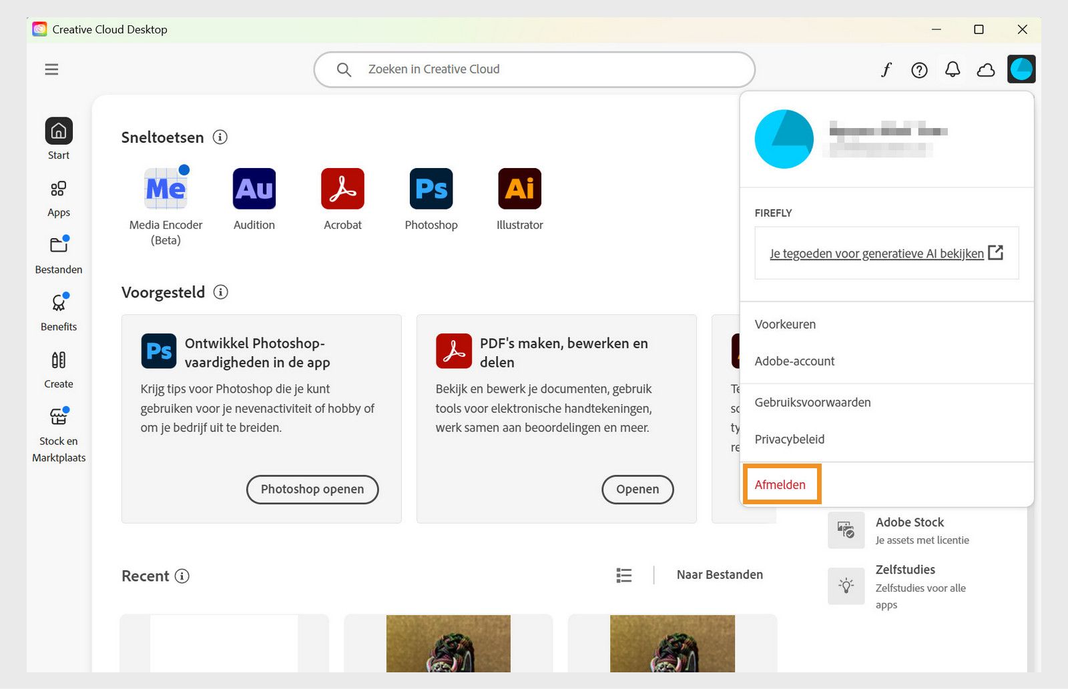Open notifications bell
The height and width of the screenshot is (689, 1068).
953,69
